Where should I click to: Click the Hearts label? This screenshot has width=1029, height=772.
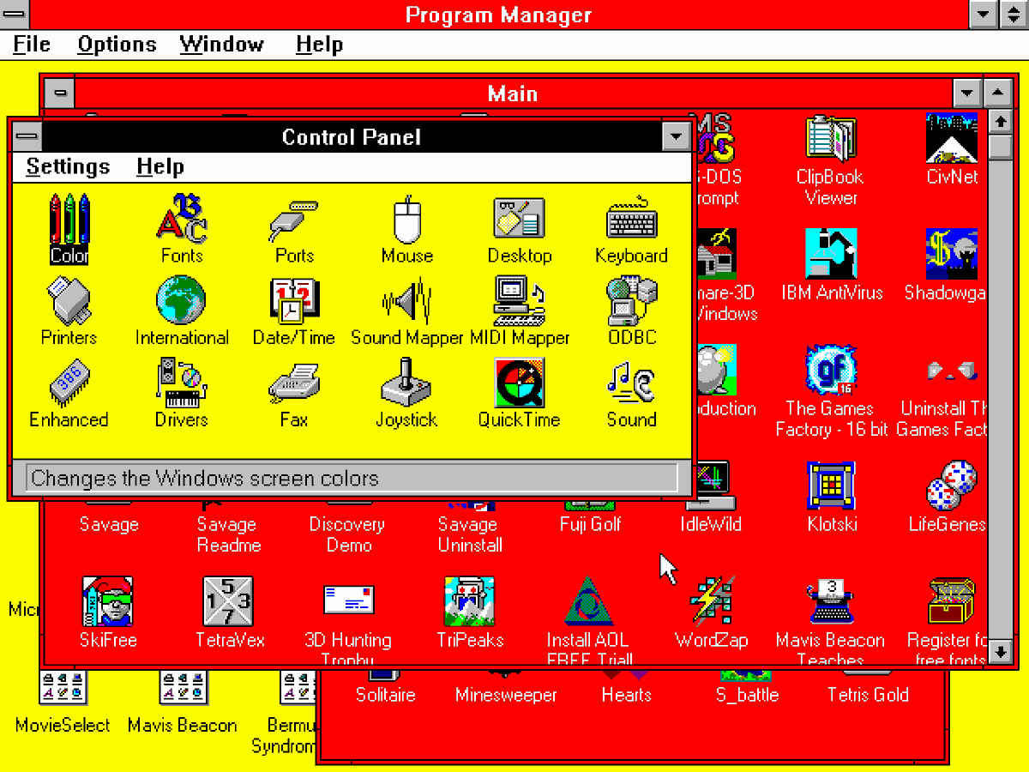coord(627,695)
